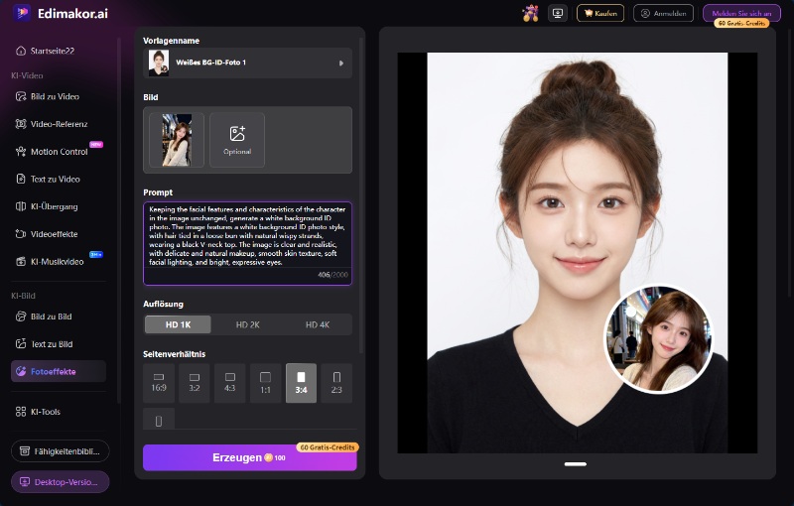Click the Auflösung label
The image size is (794, 506).
[163, 305]
